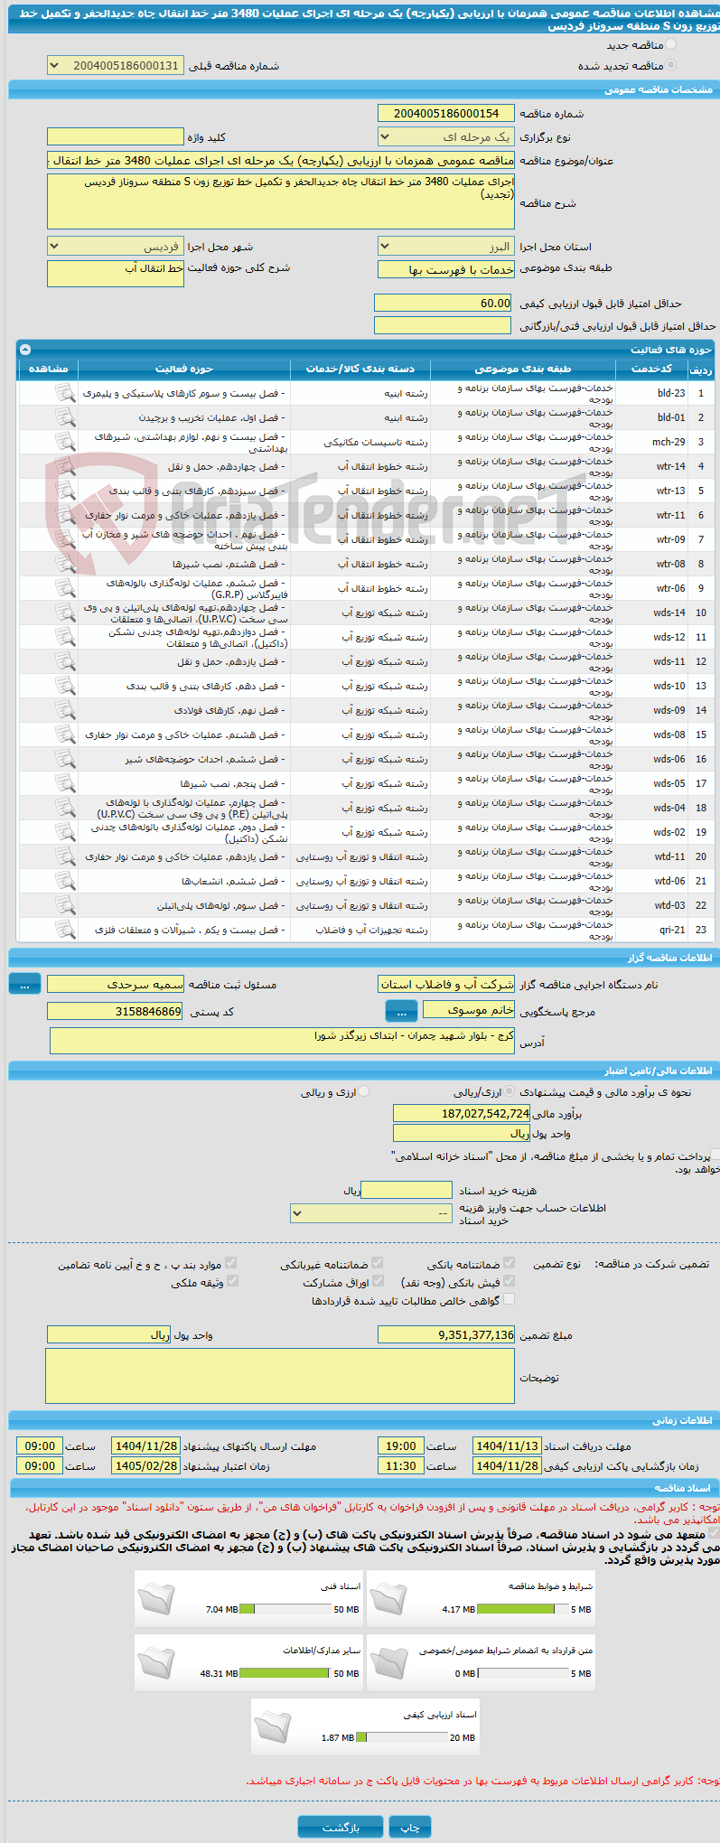Open the view icon for row wds-04

64,808
